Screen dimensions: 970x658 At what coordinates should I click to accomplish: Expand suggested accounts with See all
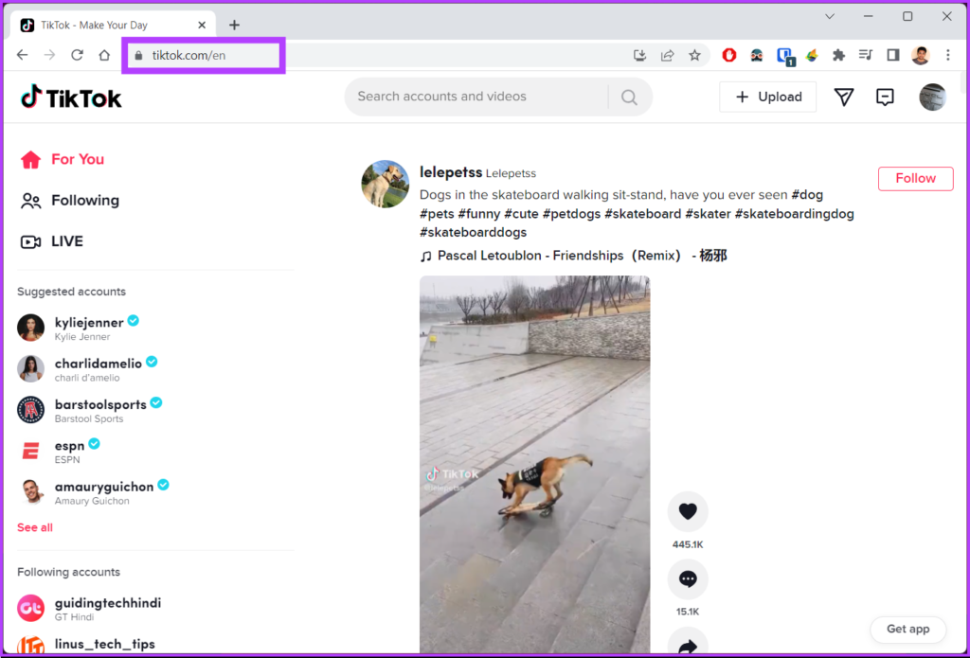click(x=35, y=527)
